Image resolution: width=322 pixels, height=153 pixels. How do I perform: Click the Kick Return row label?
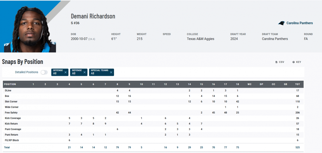11,124
